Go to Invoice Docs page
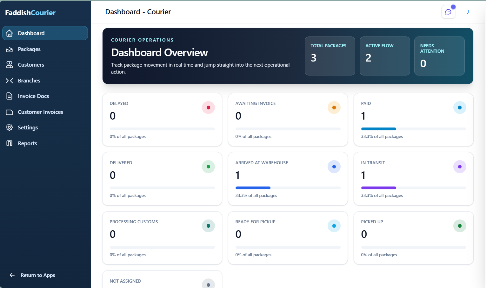 (x=33, y=96)
